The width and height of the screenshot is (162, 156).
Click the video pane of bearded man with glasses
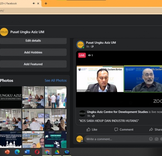(x=143, y=79)
